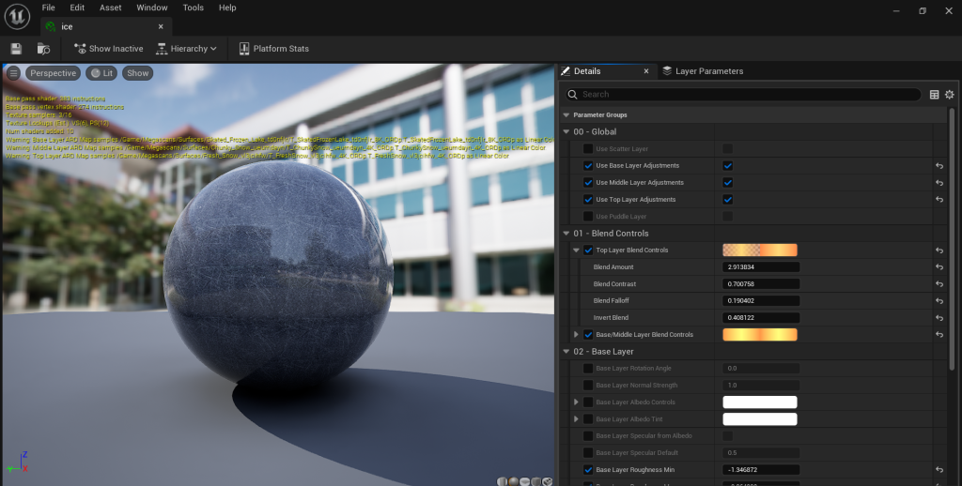Viewport: 962px width, 486px height.
Task: Reset Invert Blend value to default
Action: [939, 317]
